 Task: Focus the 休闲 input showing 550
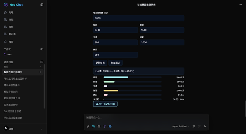click(116, 55)
